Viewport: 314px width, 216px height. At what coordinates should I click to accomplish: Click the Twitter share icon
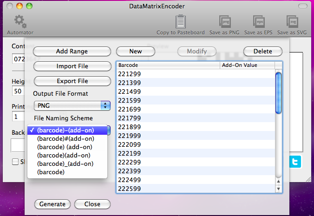pyautogui.click(x=295, y=162)
